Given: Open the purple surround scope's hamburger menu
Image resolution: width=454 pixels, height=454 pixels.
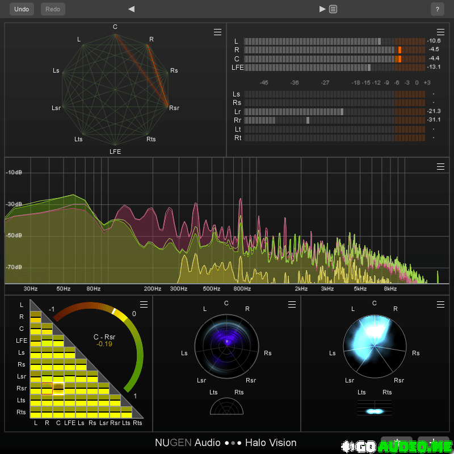Looking at the screenshot, I should pyautogui.click(x=292, y=305).
